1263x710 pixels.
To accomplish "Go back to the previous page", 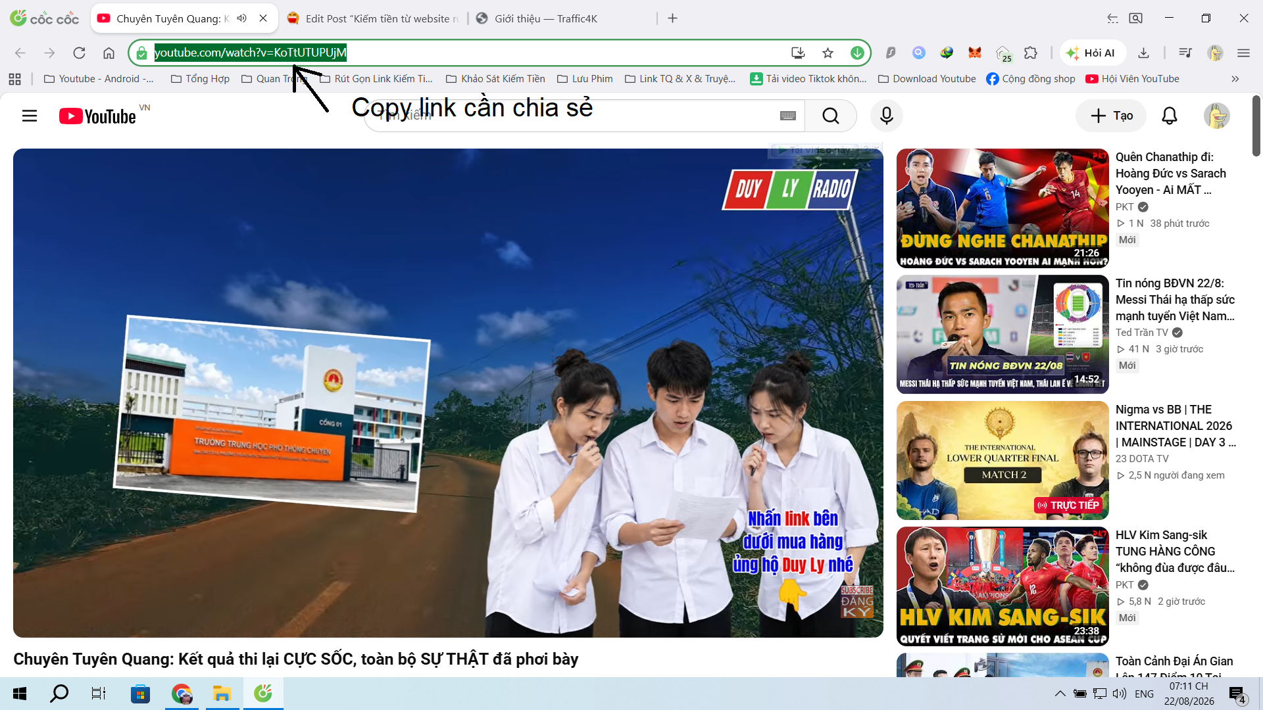I will point(20,53).
